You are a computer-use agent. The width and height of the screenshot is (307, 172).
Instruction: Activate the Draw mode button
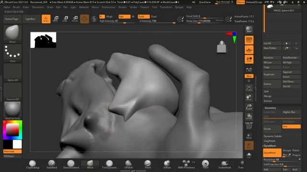point(46,19)
